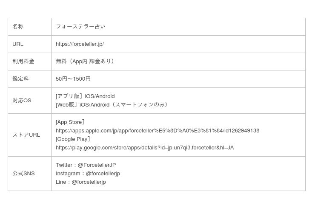Viewport: 315px width, 208px height.
Task: Click the 対応OS row header
Action: pos(22,101)
